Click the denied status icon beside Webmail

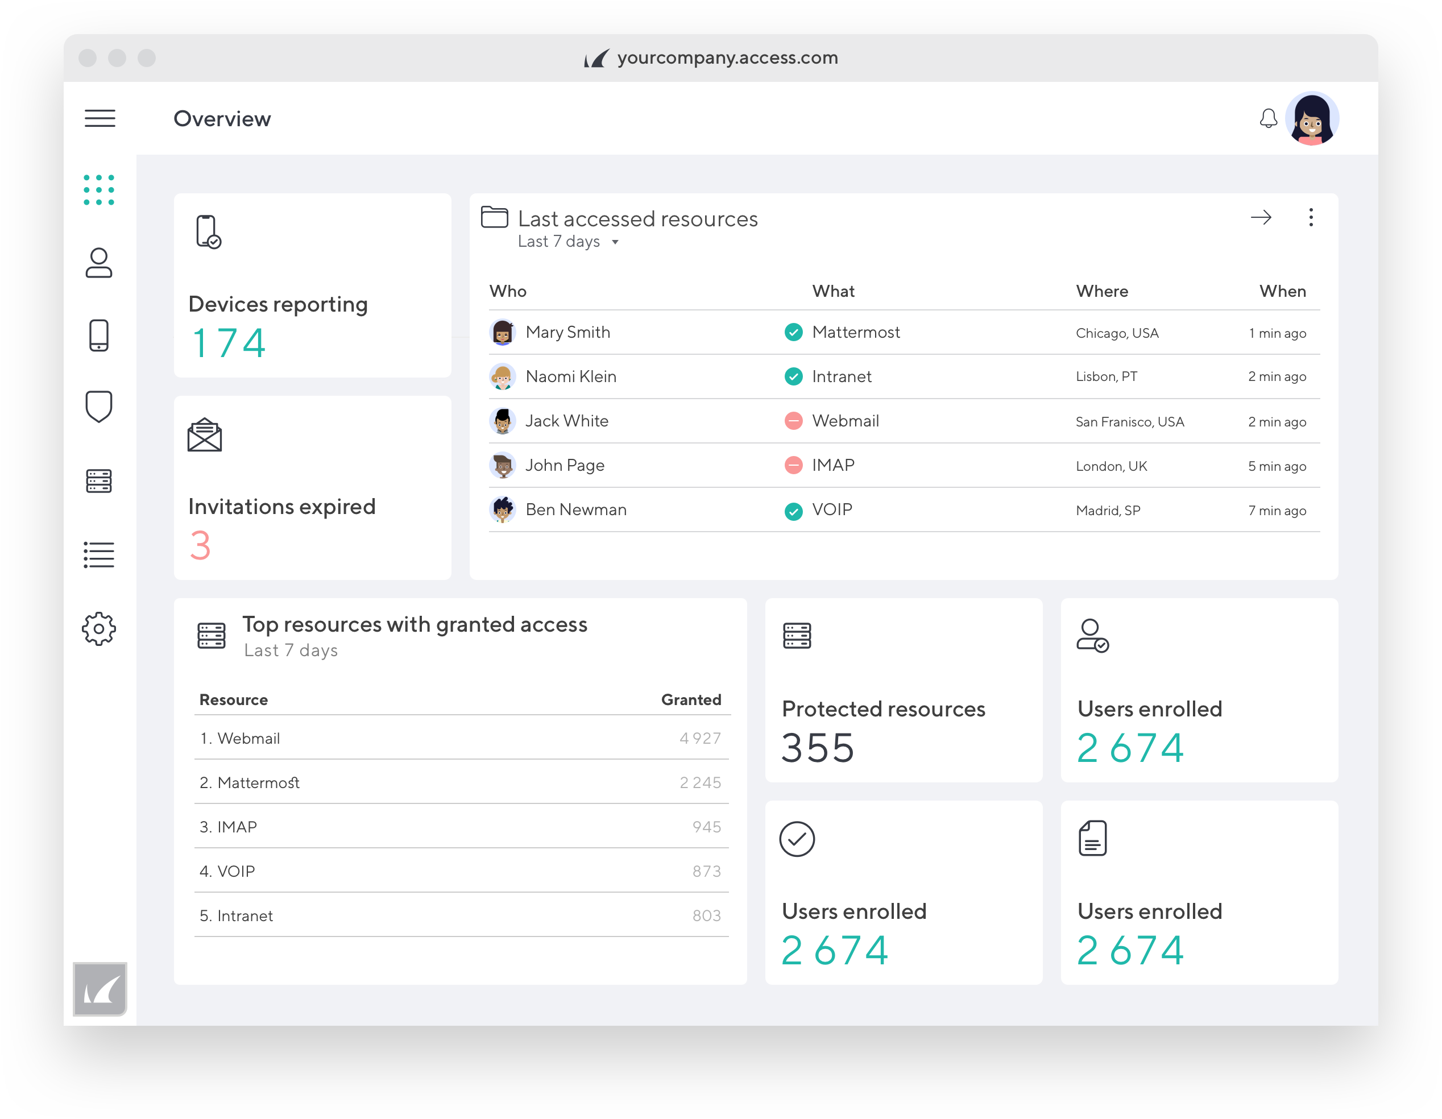click(793, 421)
